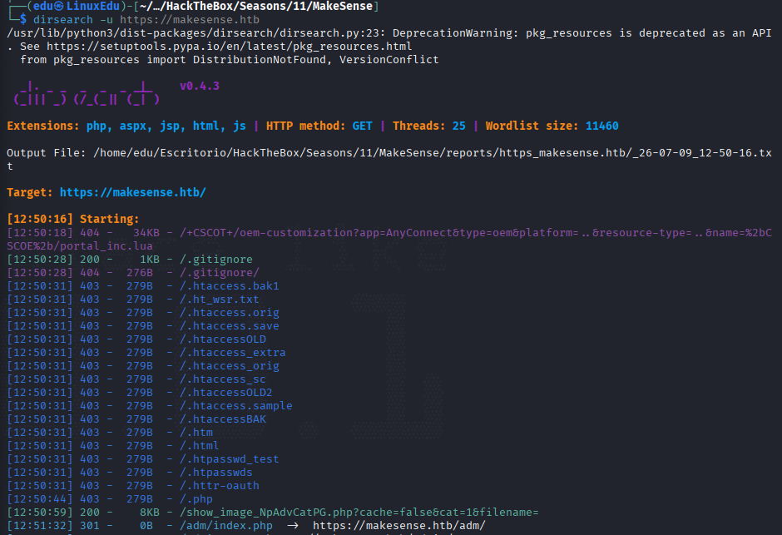Image resolution: width=782 pixels, height=535 pixels.
Task: Select the /.httr-oauth entry
Action: [220, 486]
